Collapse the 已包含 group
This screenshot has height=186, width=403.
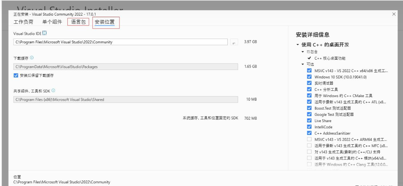303,52
